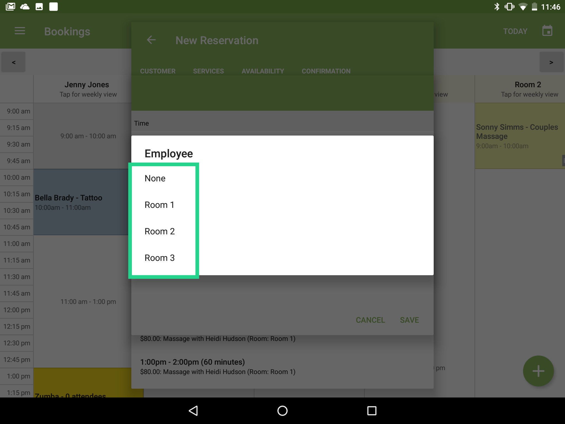Open the CONFIRMATION tab
Image resolution: width=565 pixels, height=424 pixels.
point(326,71)
